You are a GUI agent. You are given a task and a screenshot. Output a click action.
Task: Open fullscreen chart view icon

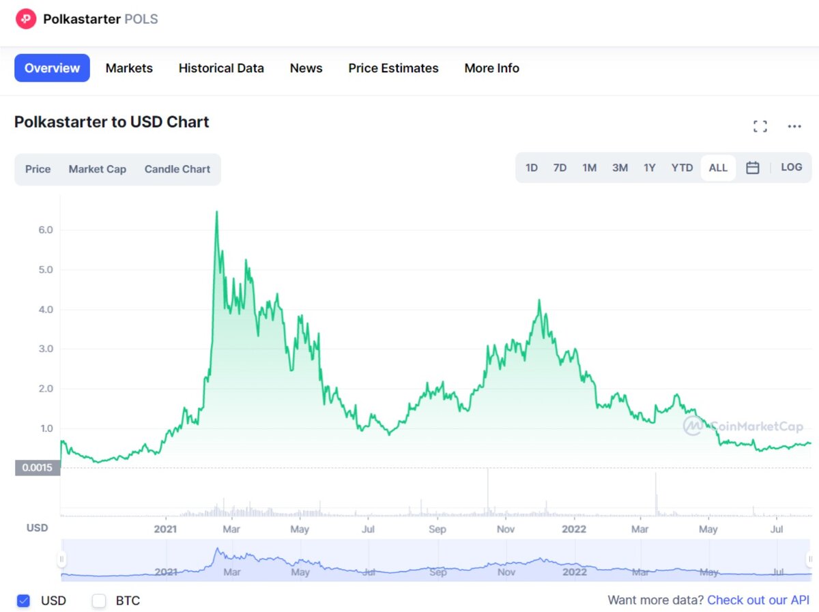(x=760, y=126)
